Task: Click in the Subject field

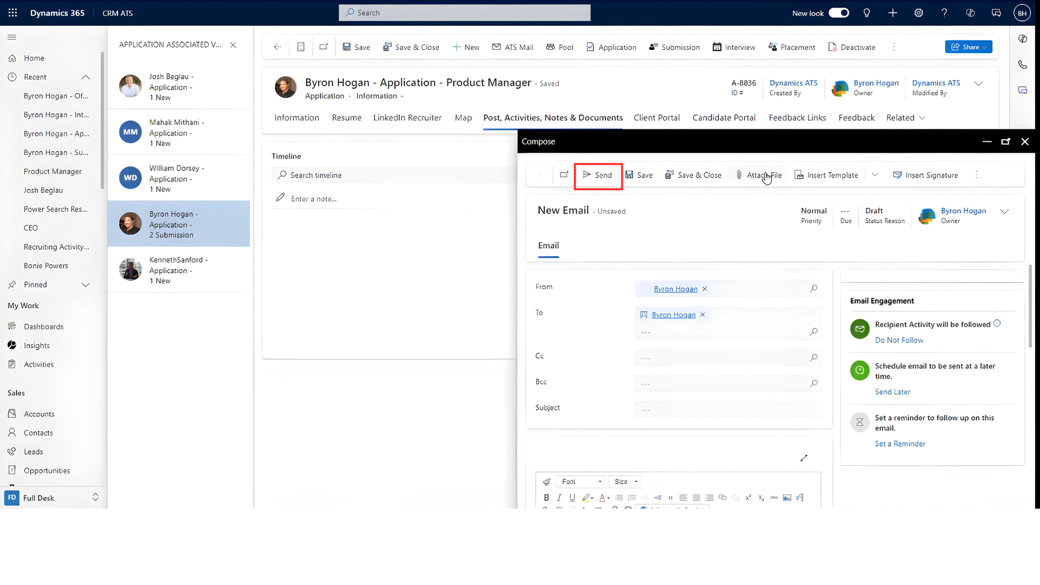Action: 728,409
